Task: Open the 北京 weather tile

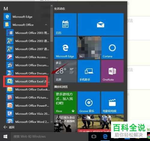Action: [65, 71]
